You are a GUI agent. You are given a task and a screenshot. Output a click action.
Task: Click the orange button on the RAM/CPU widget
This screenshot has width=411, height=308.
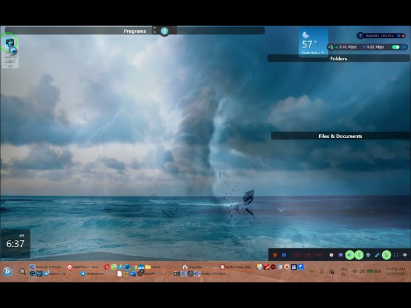click(x=403, y=36)
